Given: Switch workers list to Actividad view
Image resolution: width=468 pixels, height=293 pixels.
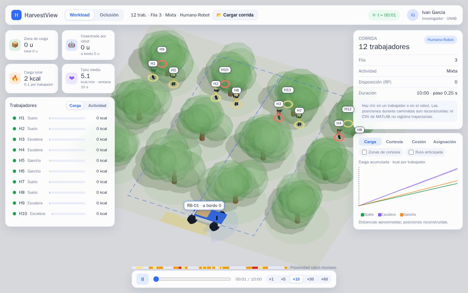Looking at the screenshot, I should click(97, 105).
